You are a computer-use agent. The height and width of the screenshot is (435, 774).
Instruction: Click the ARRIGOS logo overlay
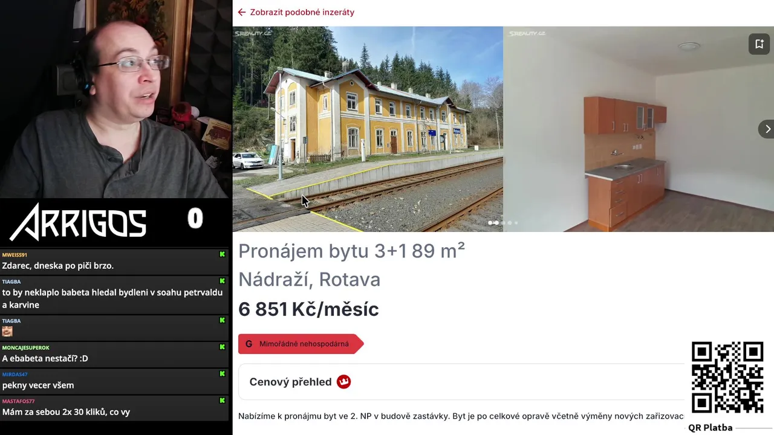(79, 222)
